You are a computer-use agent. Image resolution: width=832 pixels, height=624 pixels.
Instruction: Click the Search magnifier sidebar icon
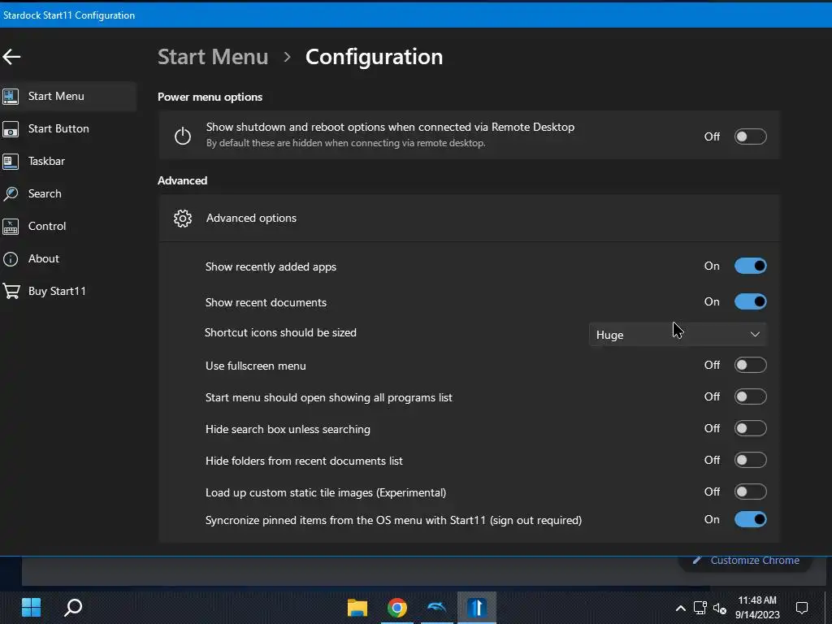click(x=11, y=193)
